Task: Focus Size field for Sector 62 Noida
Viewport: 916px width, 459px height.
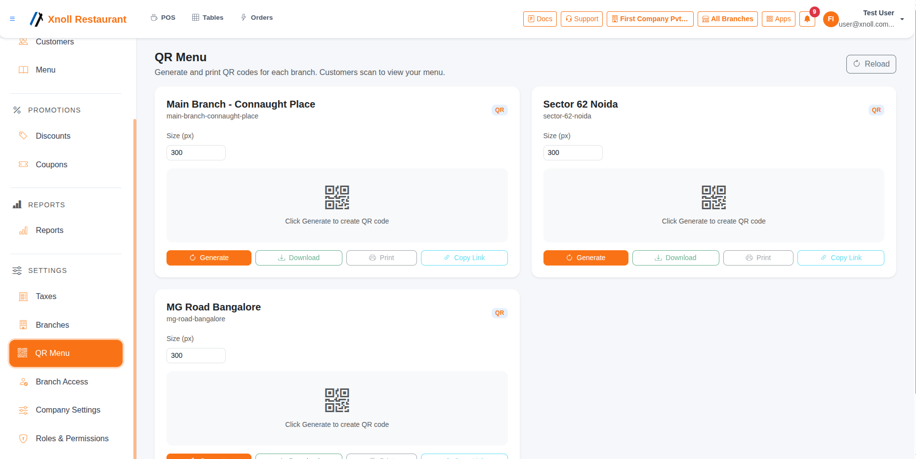Action: coord(573,153)
